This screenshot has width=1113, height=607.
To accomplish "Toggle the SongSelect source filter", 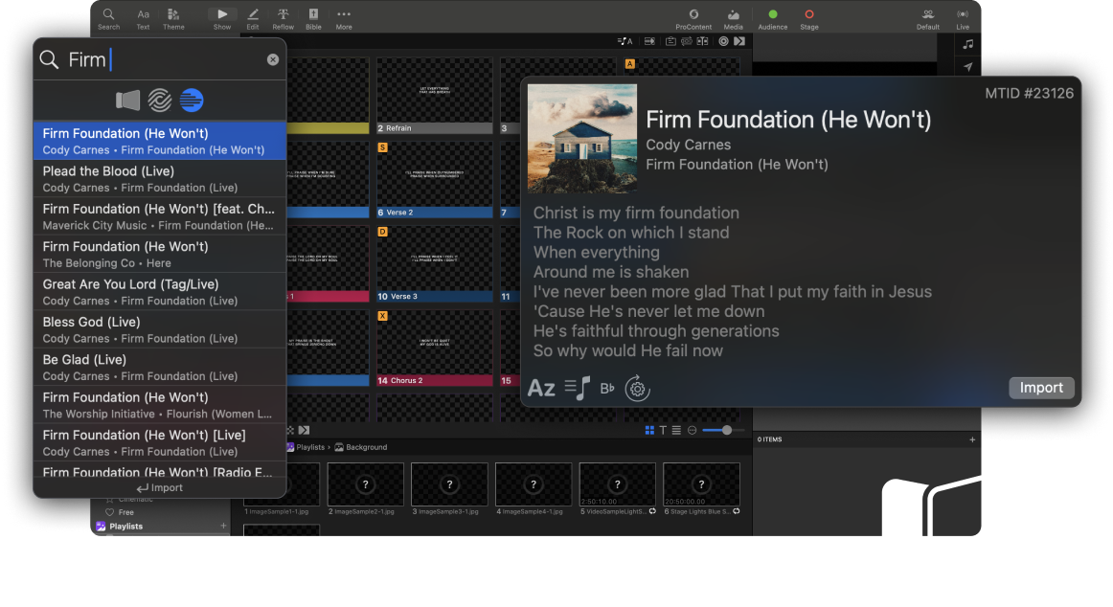I will (158, 100).
